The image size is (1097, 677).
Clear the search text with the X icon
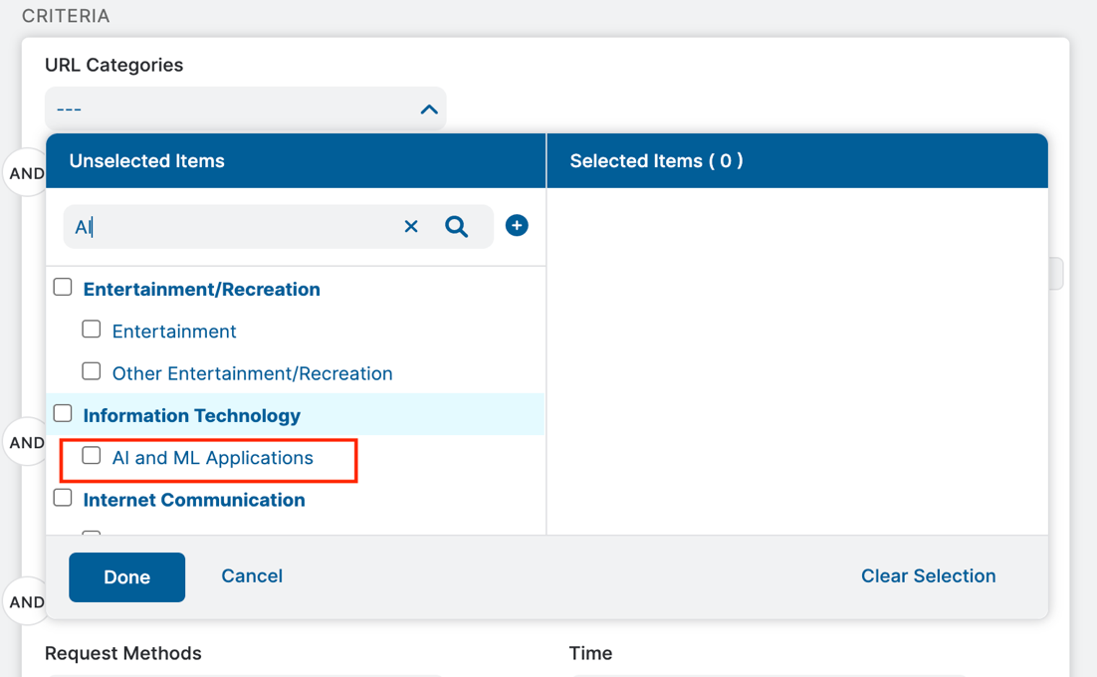[x=411, y=227]
